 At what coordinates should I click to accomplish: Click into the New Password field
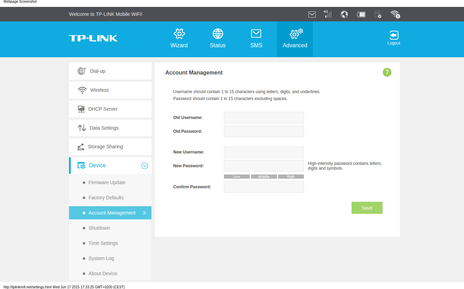pos(264,166)
